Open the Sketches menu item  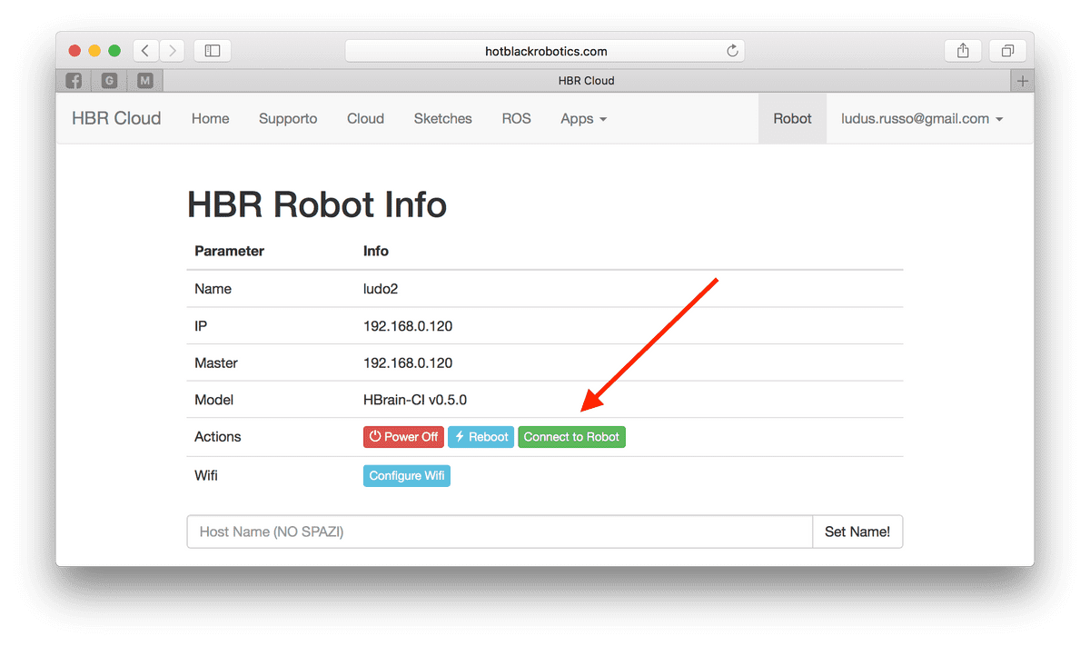click(x=442, y=118)
